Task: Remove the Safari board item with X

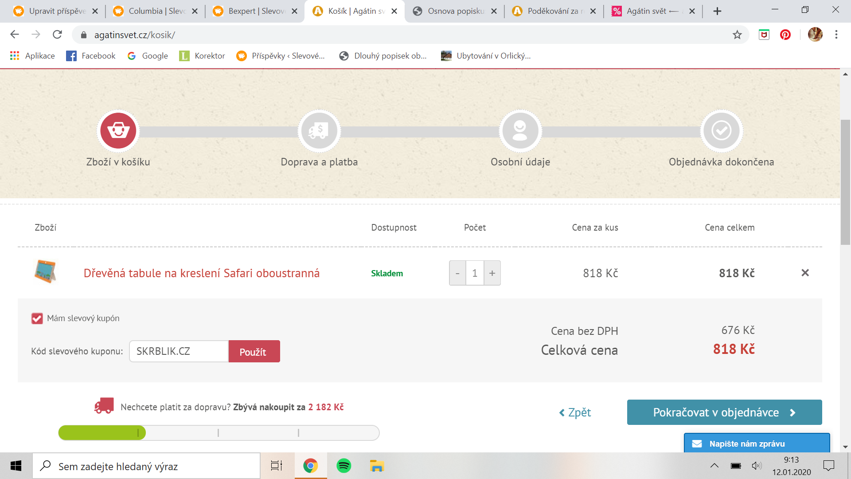Action: [x=805, y=273]
